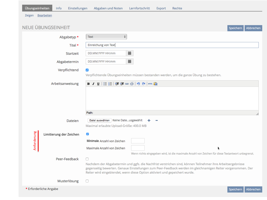Remove the file row with the minus icon
Image resolution: width=267 pixels, height=200 pixels.
pyautogui.click(x=156, y=120)
